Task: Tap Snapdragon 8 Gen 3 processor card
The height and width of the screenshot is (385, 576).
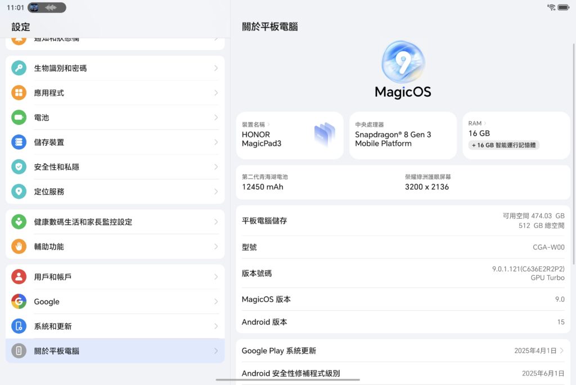Action: 403,135
